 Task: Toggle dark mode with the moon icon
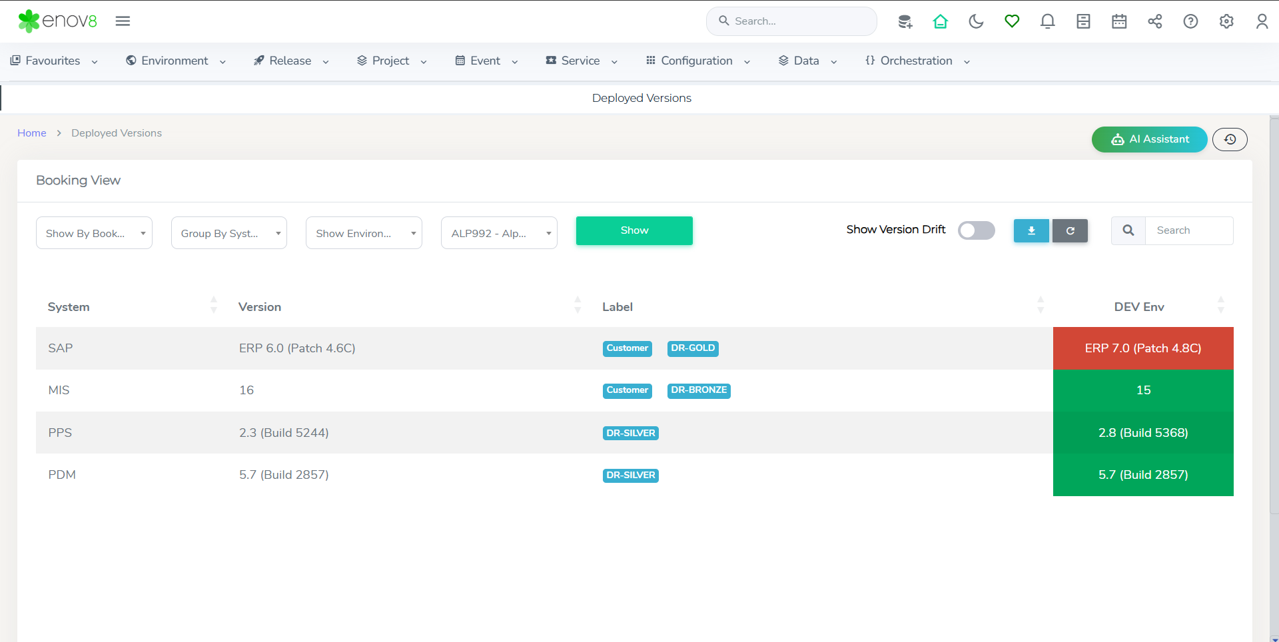coord(976,21)
